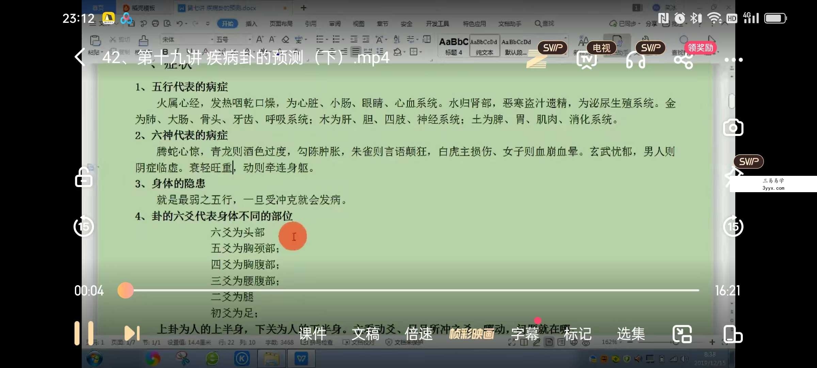Screen dimensions: 817x368
Task: Change playback speed via 倍速
Action: point(418,334)
